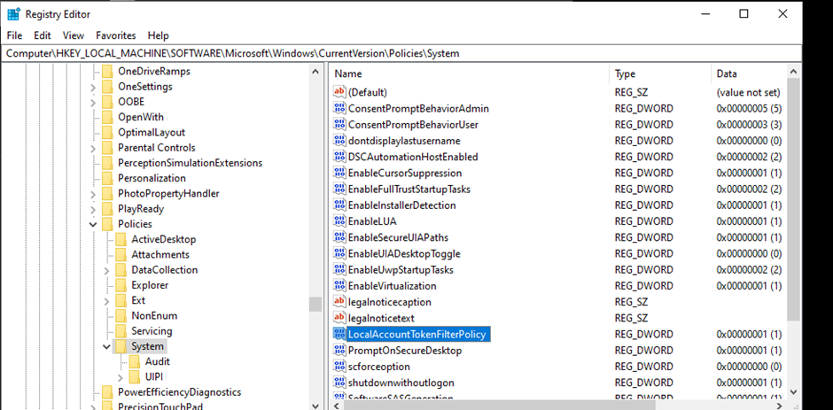
Task: Click the DWORD icon of scforceoption
Action: (x=339, y=367)
